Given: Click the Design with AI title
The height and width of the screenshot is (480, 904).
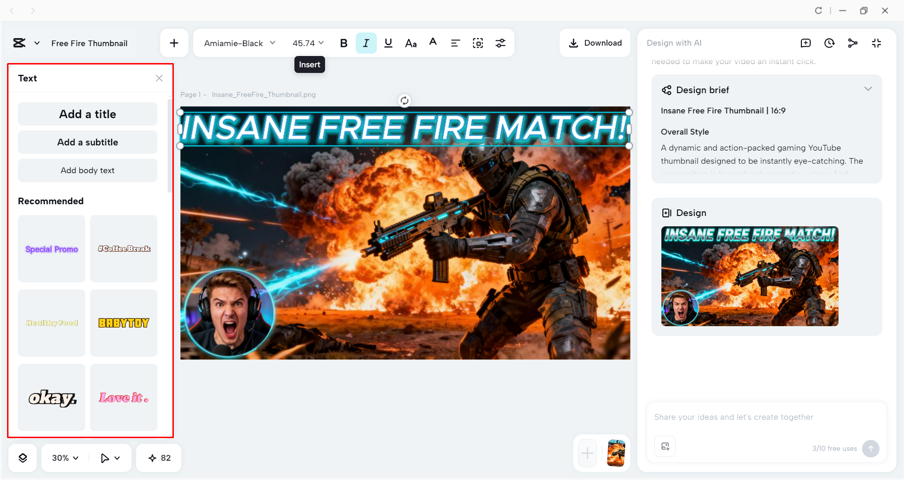Looking at the screenshot, I should (674, 43).
